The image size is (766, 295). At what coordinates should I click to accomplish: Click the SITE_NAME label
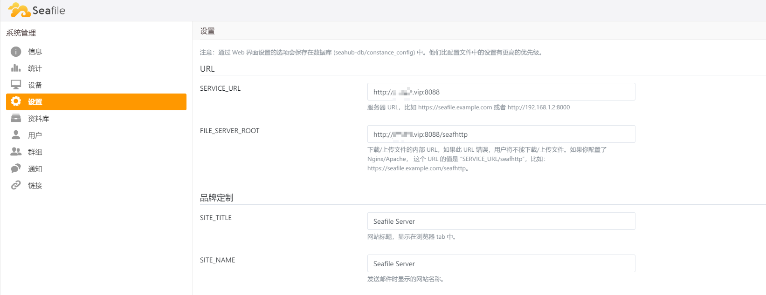click(218, 260)
